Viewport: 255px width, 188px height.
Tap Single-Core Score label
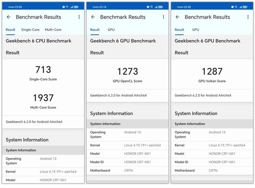point(43,79)
